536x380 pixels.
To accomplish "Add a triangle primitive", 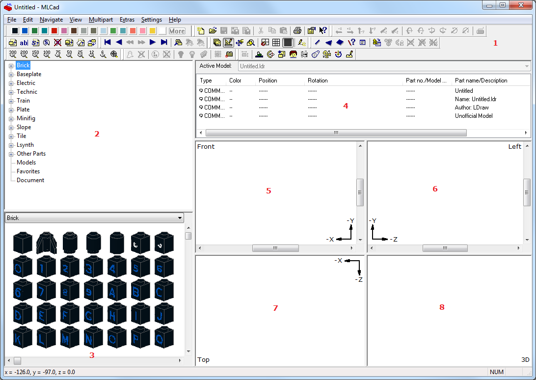I will pyautogui.click(x=328, y=42).
